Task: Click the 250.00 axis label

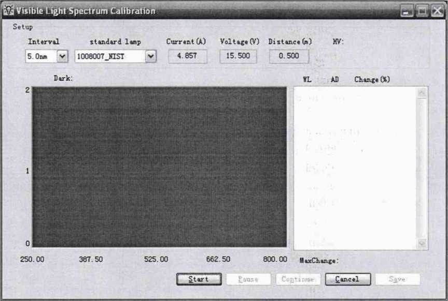Action: [32, 260]
